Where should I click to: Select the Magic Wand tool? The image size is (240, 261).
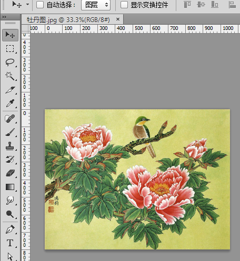click(x=10, y=76)
